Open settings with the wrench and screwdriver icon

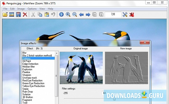(125, 15)
